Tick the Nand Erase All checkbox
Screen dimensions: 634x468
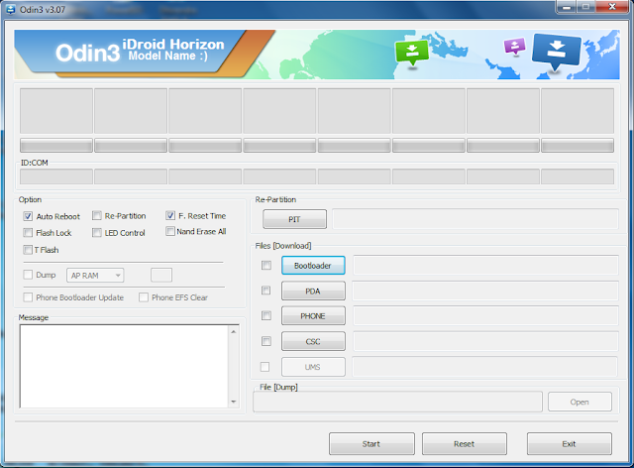coord(170,231)
